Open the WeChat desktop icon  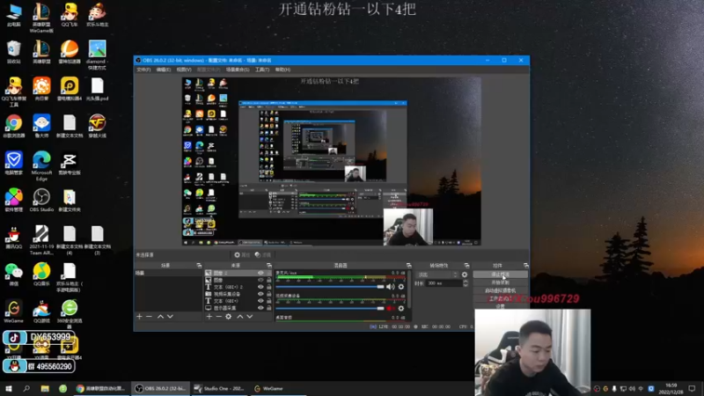pyautogui.click(x=13, y=275)
